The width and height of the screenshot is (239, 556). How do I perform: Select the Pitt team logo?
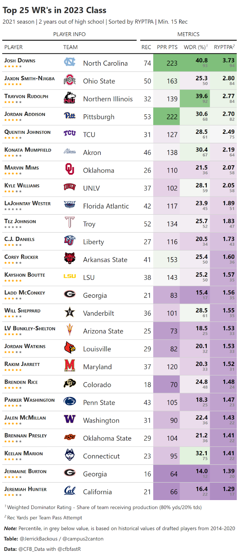coord(69,116)
